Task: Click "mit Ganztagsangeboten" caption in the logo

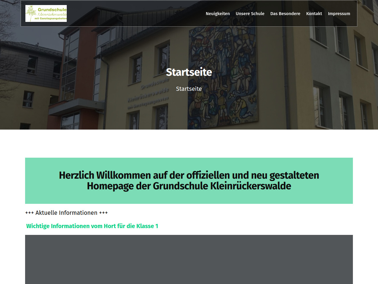Action: pyautogui.click(x=50, y=18)
